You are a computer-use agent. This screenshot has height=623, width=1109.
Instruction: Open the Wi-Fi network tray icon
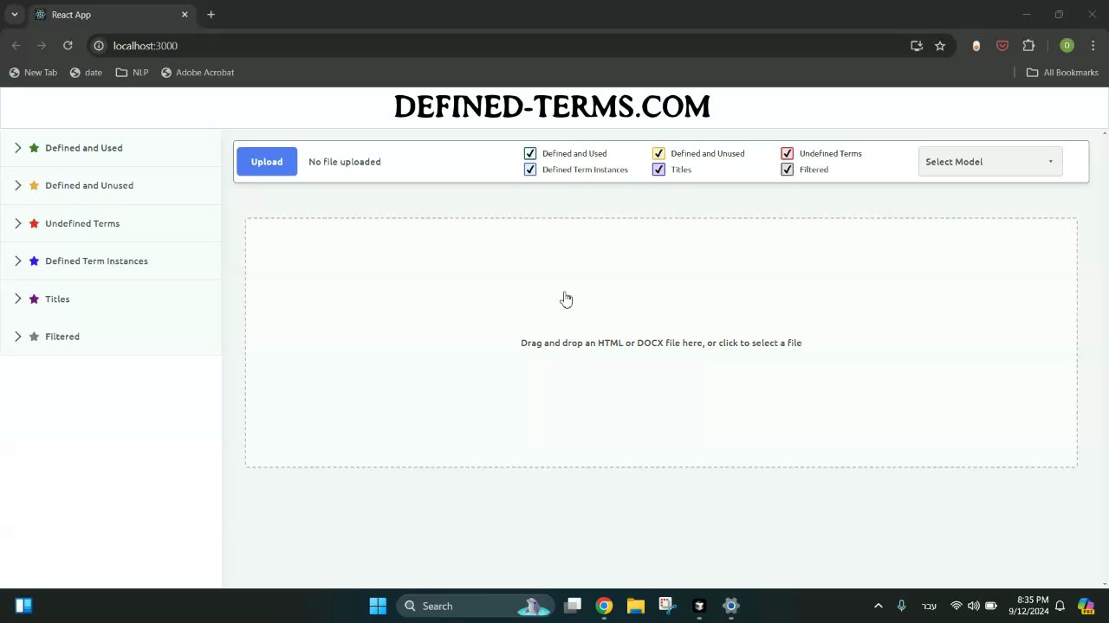[957, 606]
